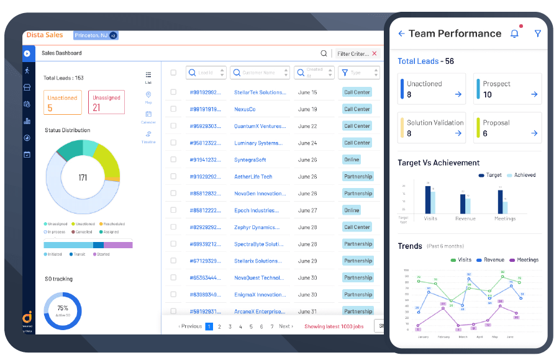Go to page 5 of leads
The width and height of the screenshot is (559, 363).
click(251, 326)
